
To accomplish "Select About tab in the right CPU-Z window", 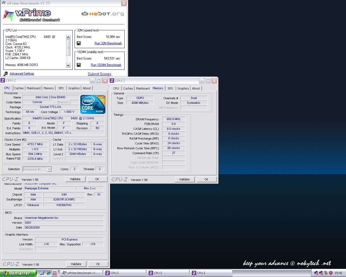I will tap(196, 88).
